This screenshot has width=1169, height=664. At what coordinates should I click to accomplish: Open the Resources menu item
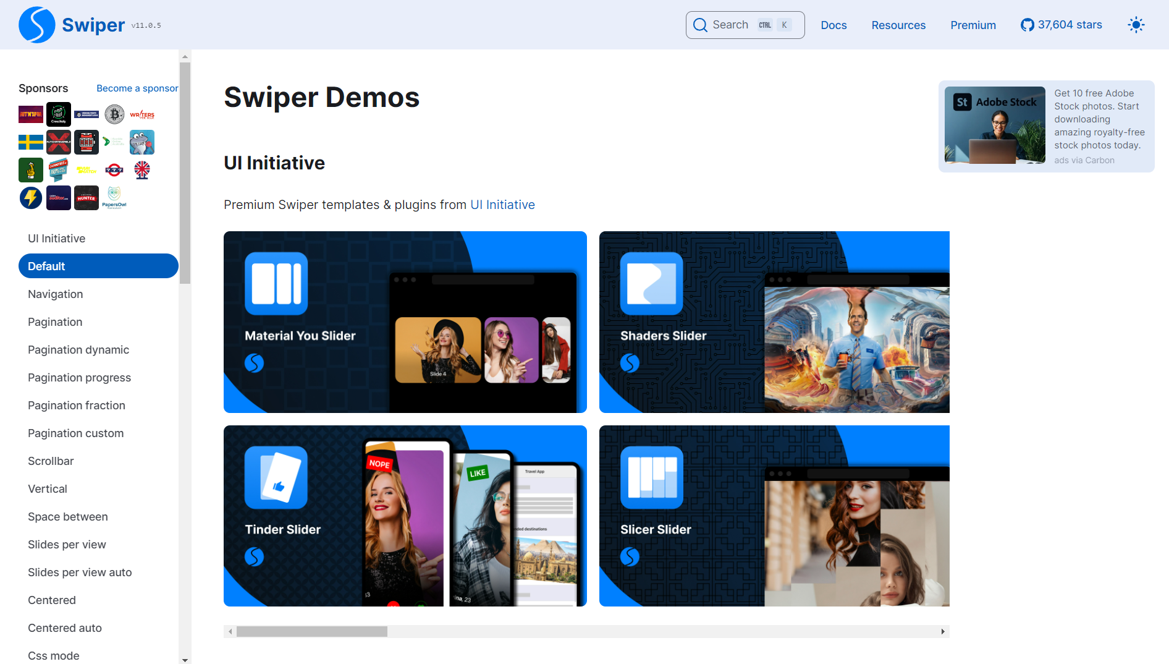[x=898, y=25]
